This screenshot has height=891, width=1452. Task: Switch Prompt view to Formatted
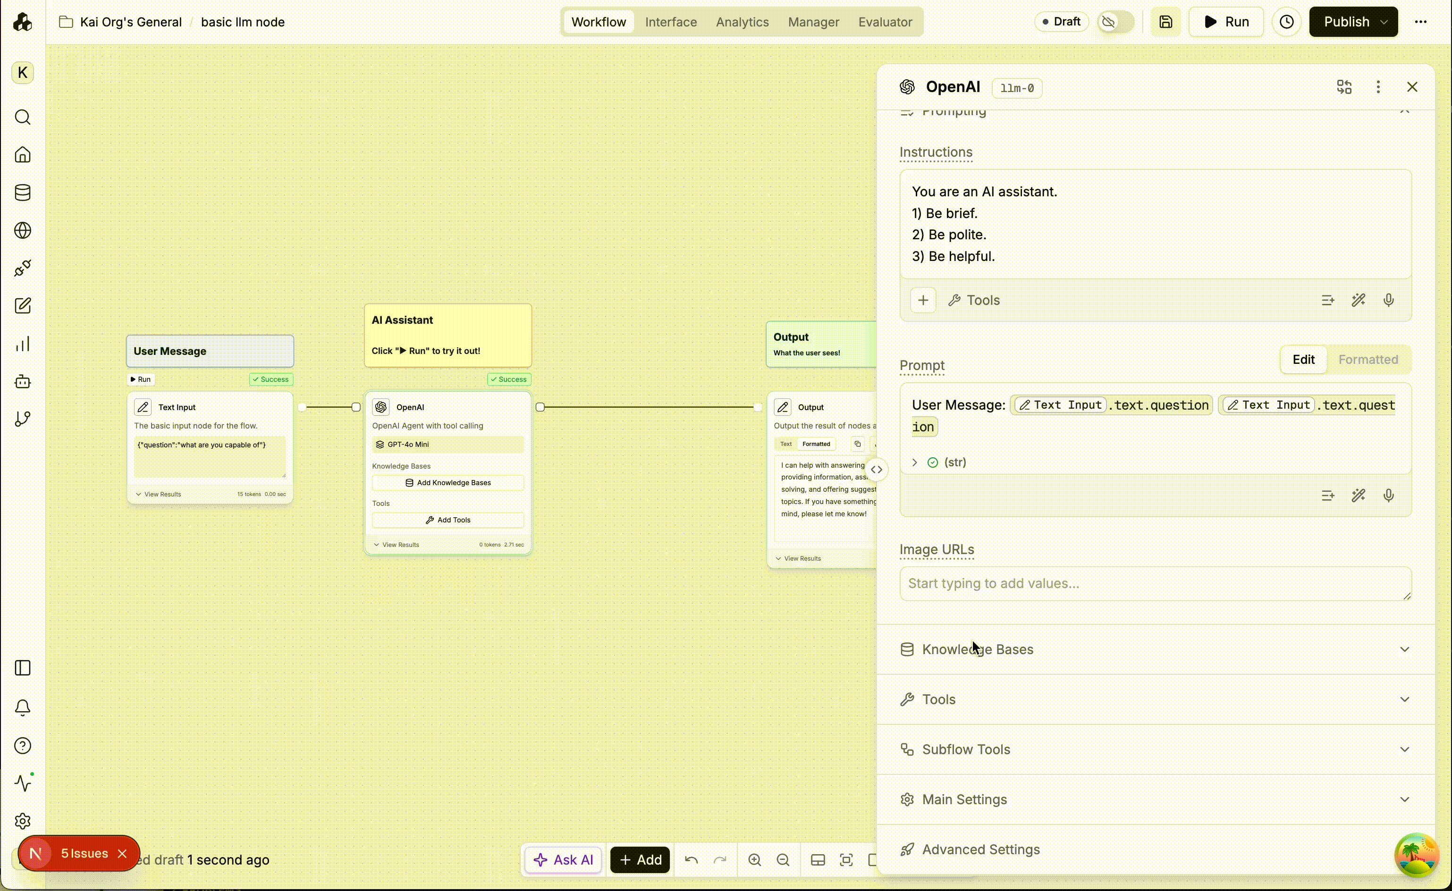[x=1368, y=360]
